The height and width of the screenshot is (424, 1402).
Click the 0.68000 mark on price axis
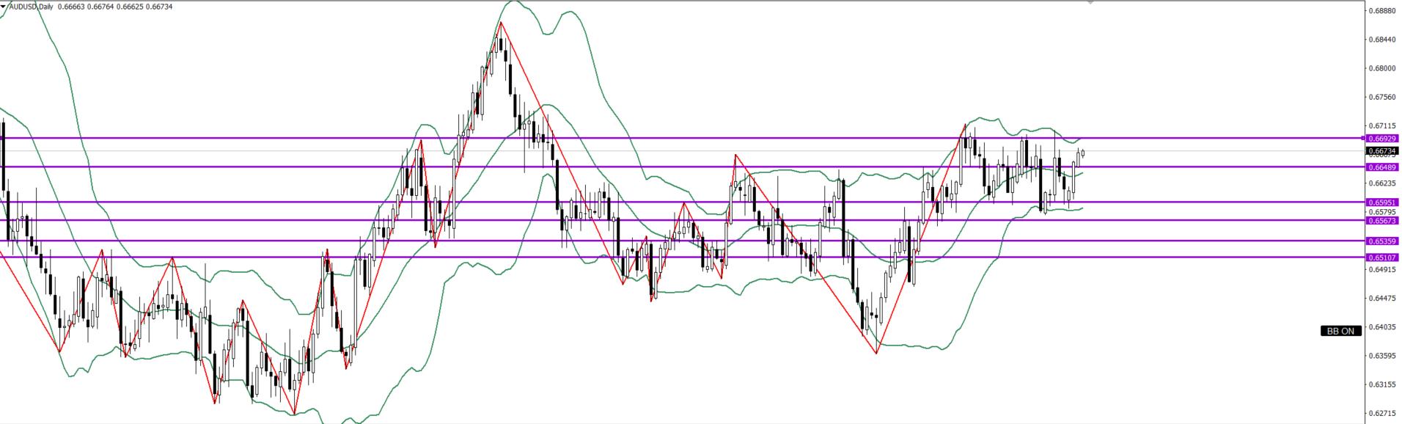click(1381, 68)
